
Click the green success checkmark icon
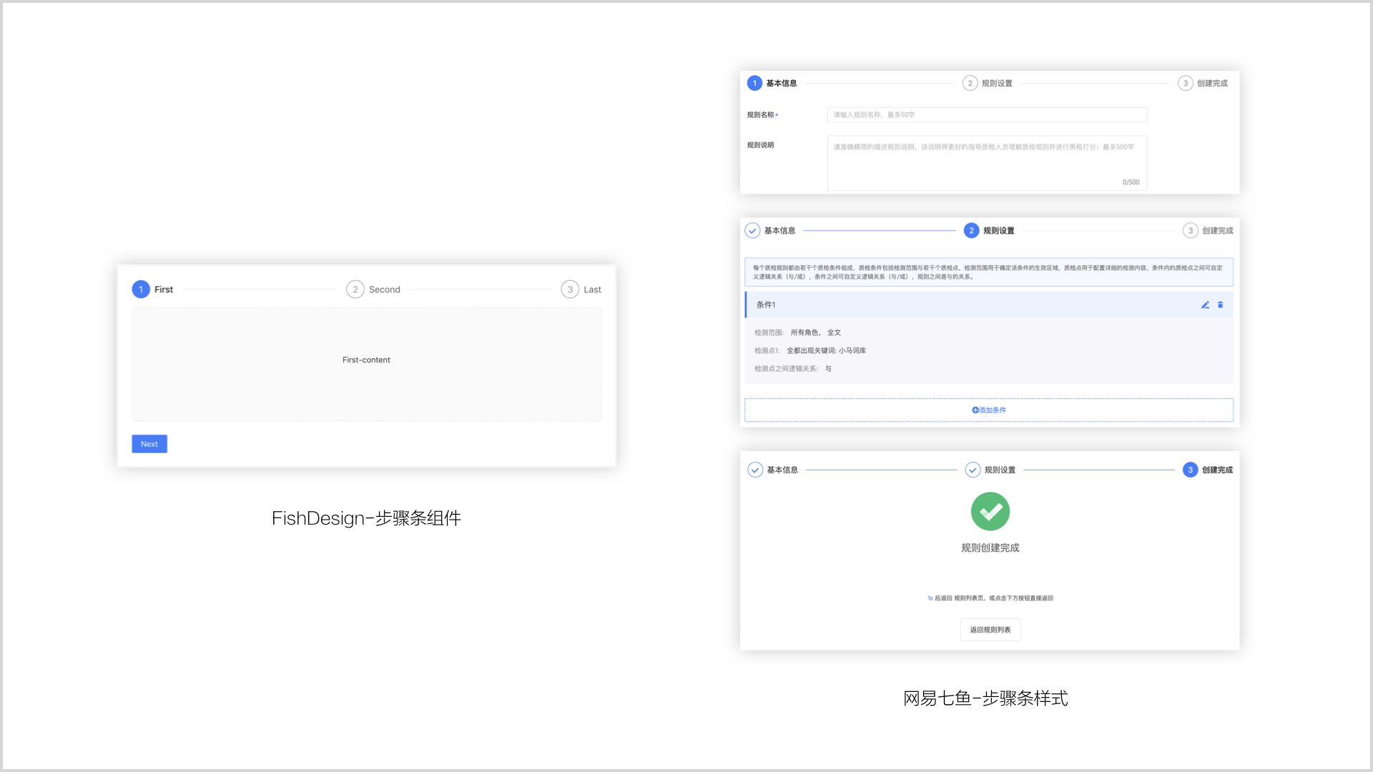point(990,511)
